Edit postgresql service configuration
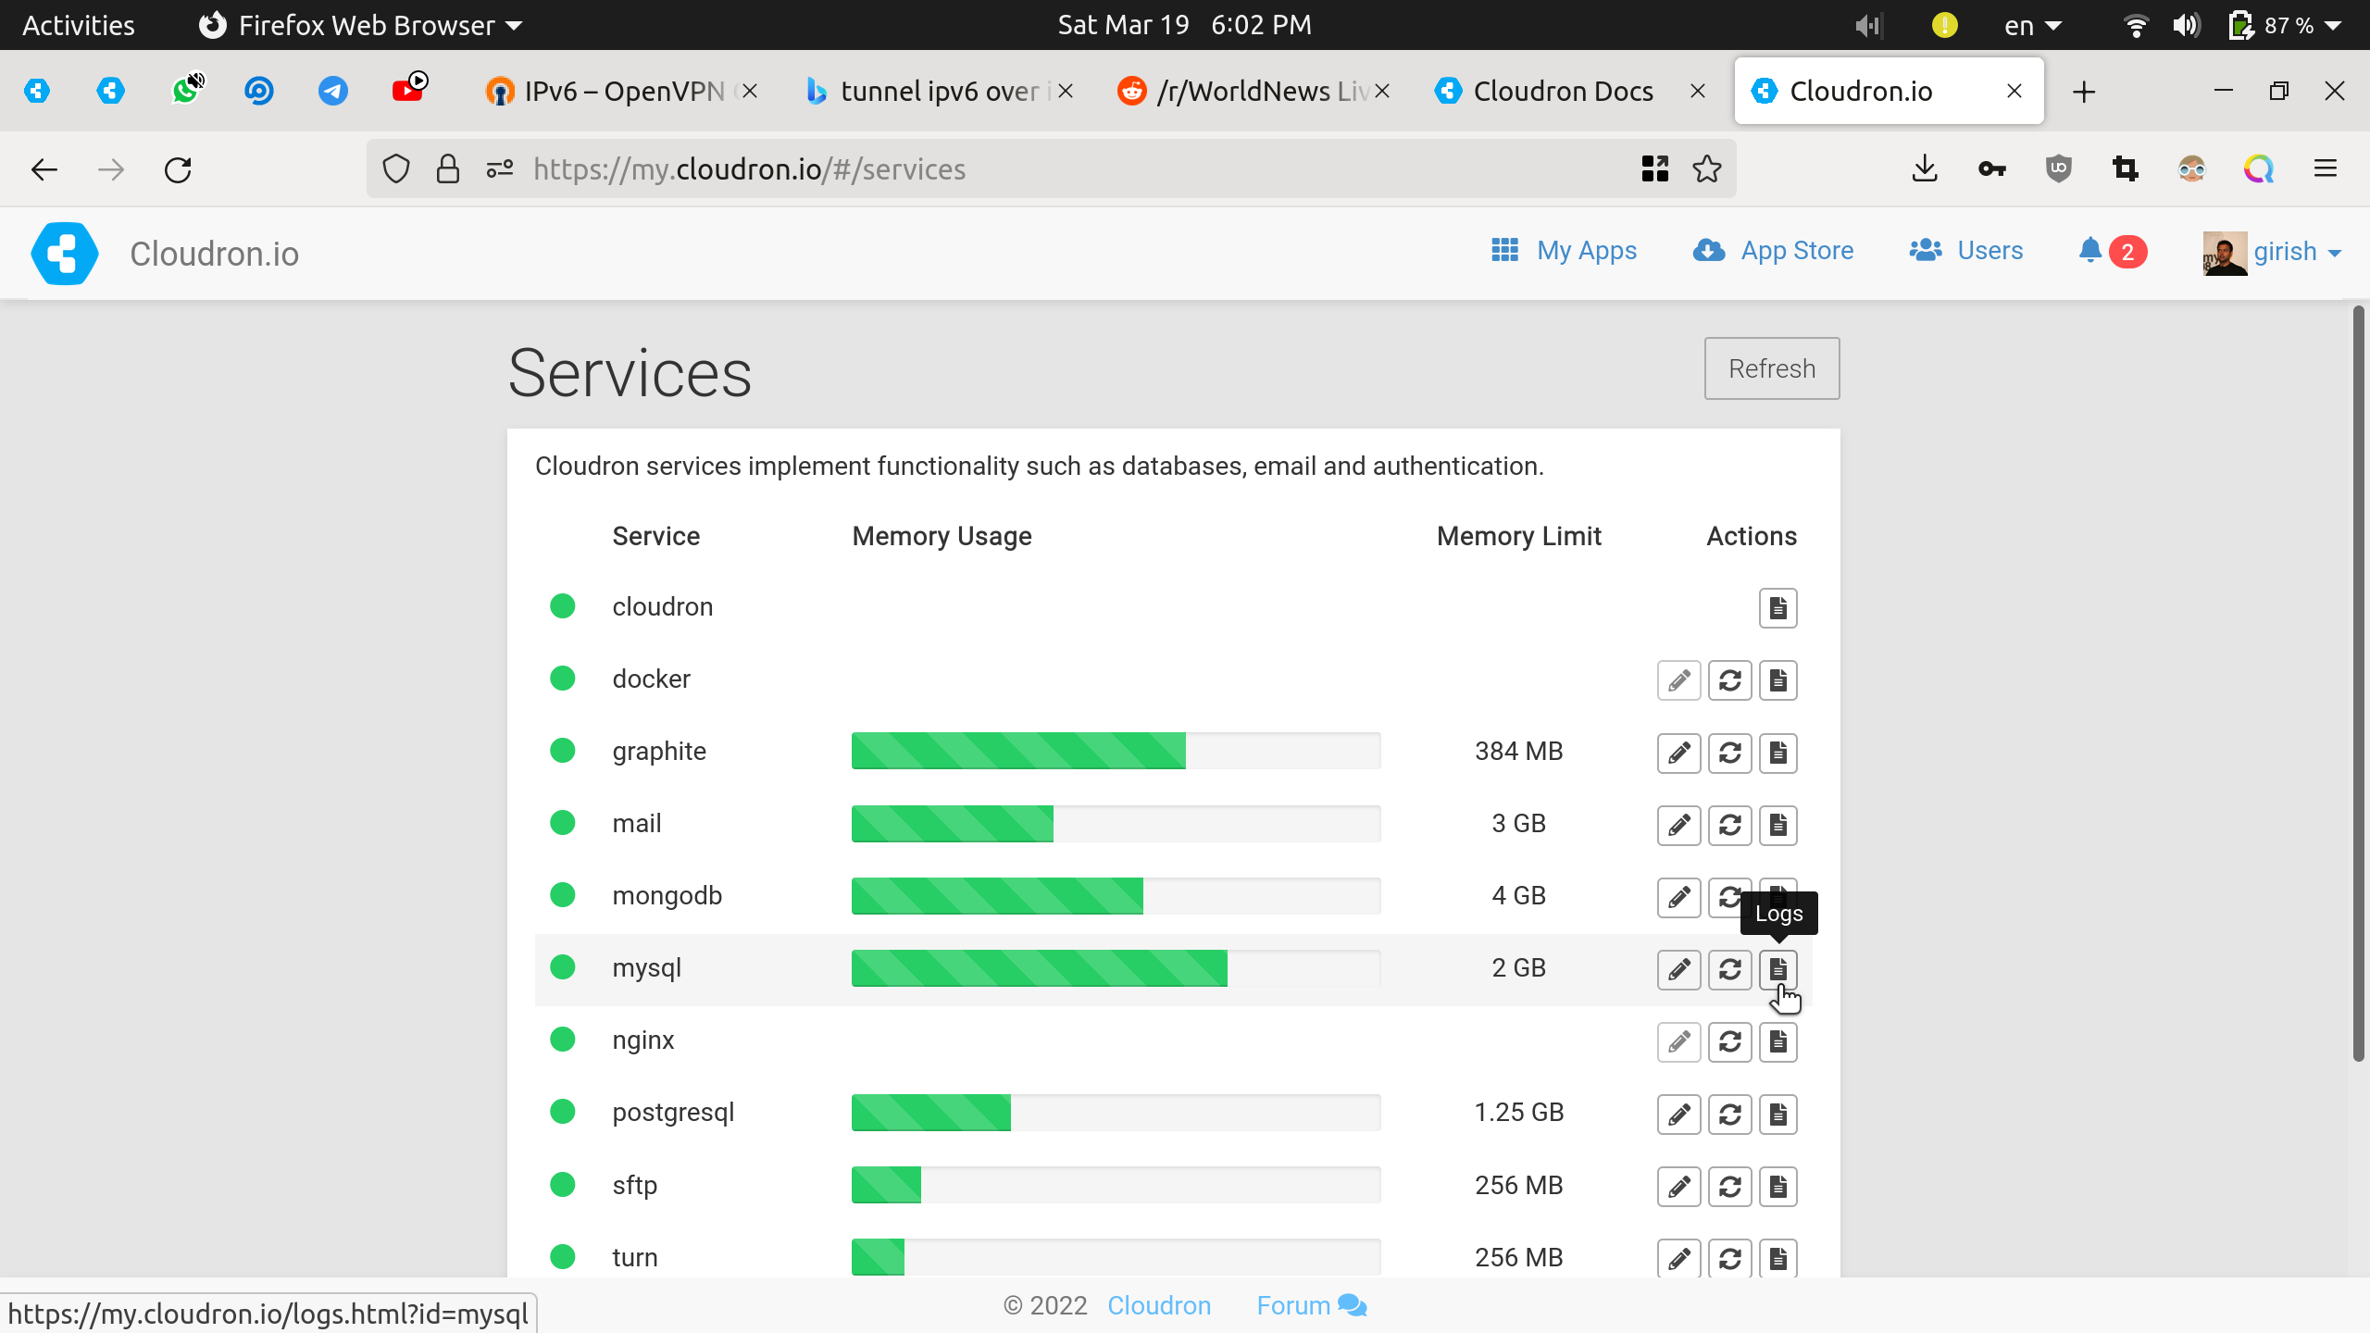 (x=1678, y=1114)
